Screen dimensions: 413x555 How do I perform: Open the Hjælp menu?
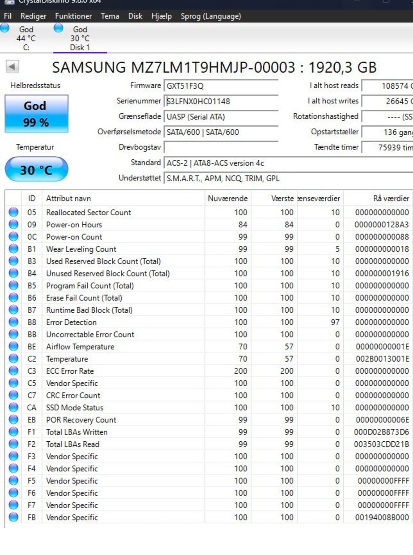tap(161, 16)
